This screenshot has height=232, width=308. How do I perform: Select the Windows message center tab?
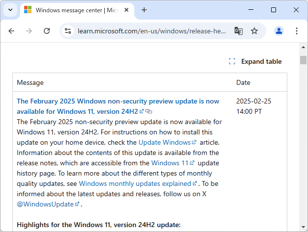pos(77,10)
